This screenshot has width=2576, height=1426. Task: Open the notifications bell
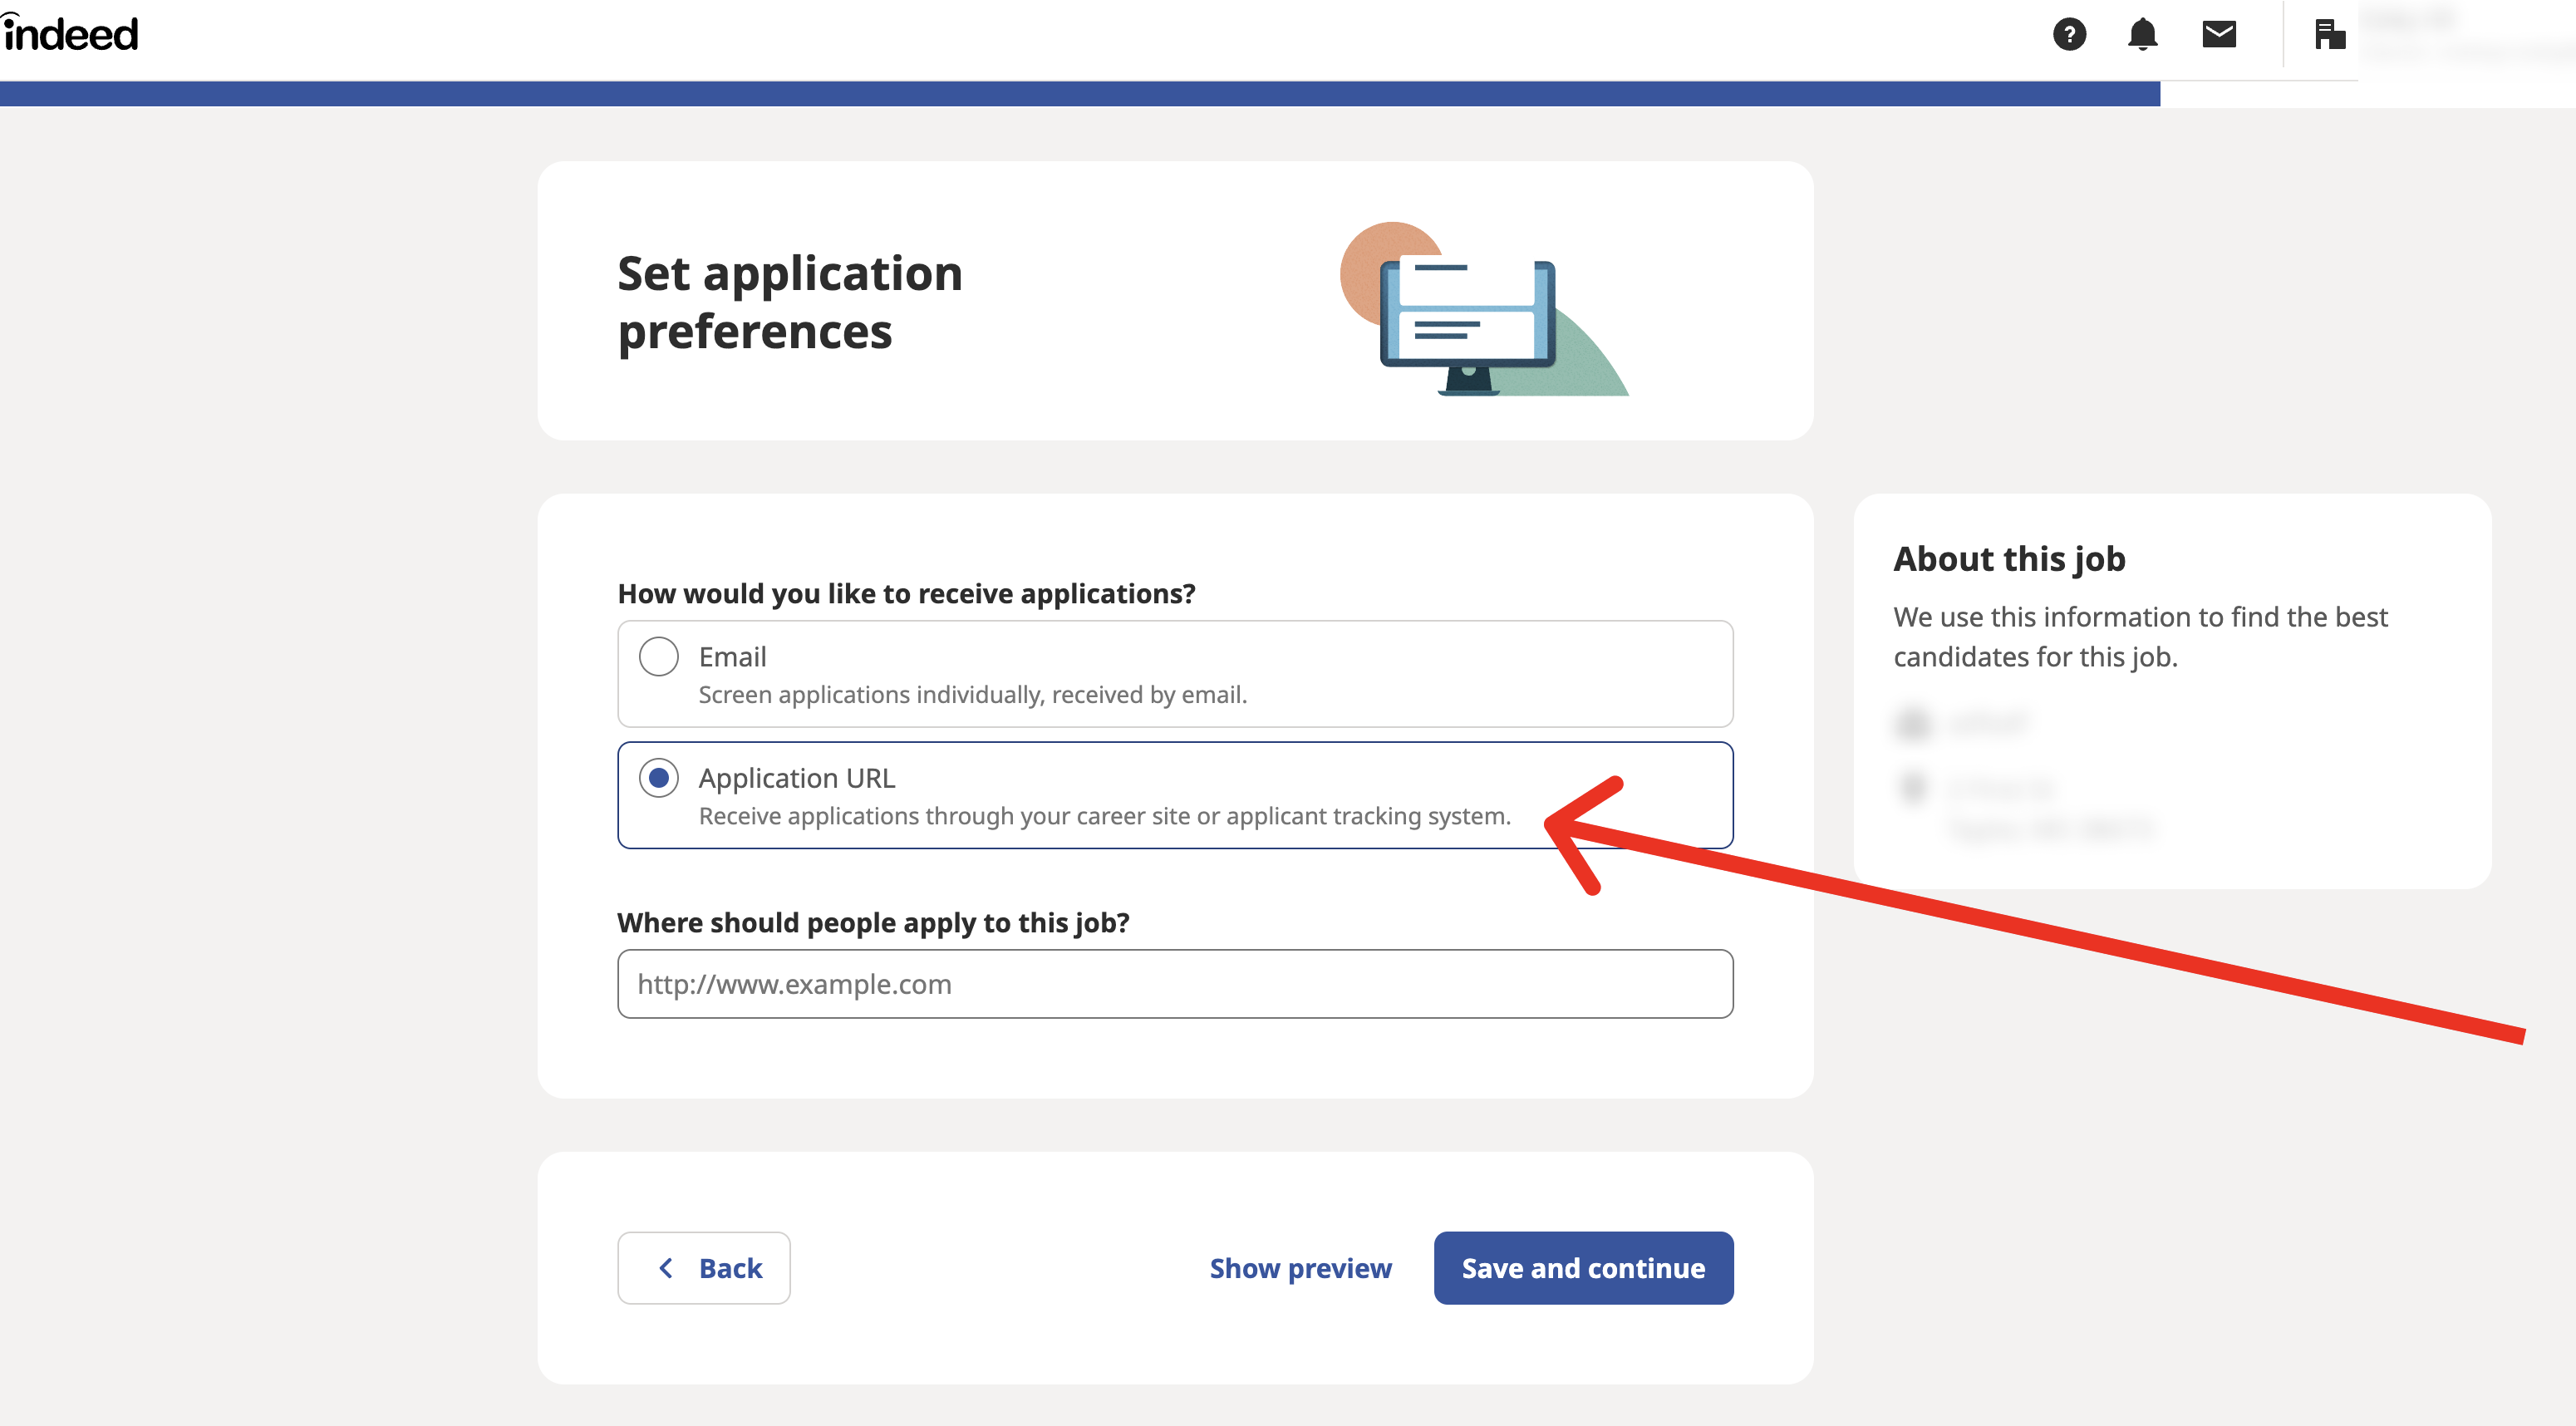click(2142, 35)
